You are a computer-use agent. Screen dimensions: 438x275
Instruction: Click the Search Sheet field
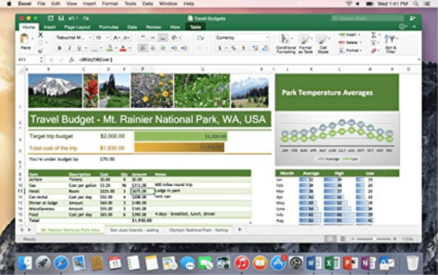[x=367, y=18]
